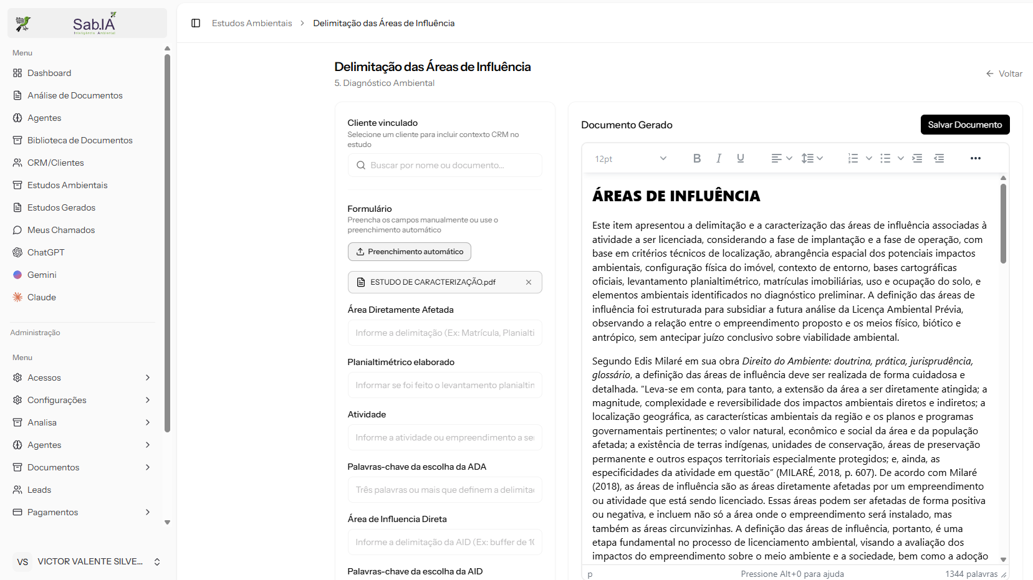Click the 'p' element path in editor status bar
1033x580 pixels.
(590, 574)
